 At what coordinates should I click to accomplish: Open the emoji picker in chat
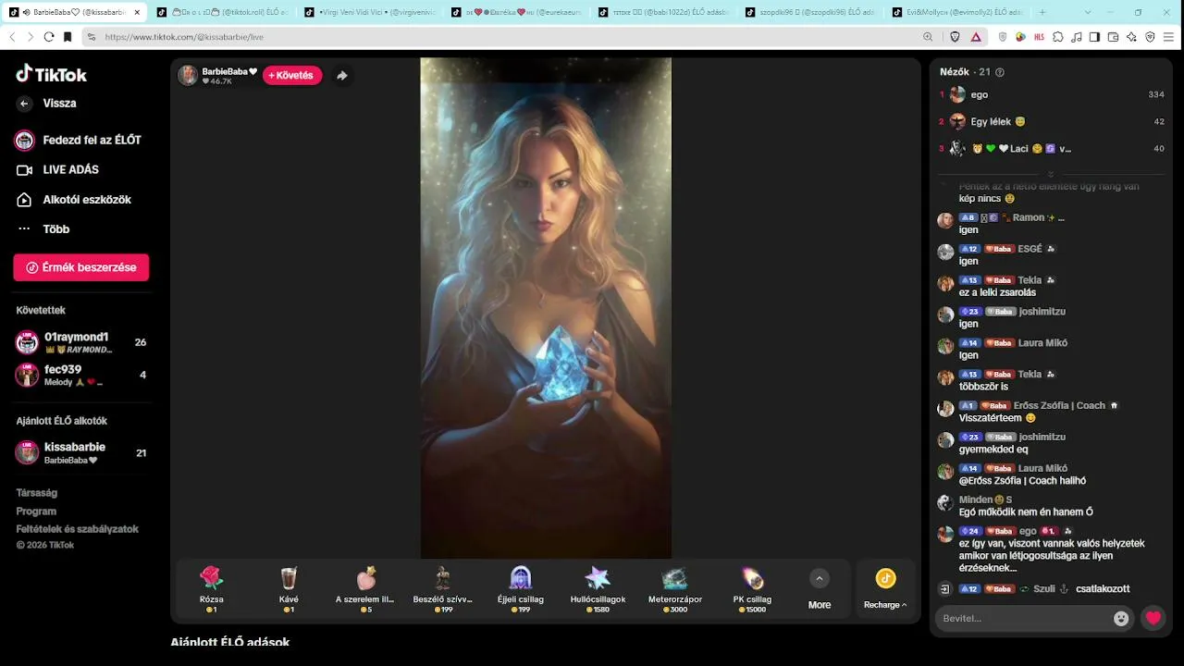click(x=1121, y=619)
